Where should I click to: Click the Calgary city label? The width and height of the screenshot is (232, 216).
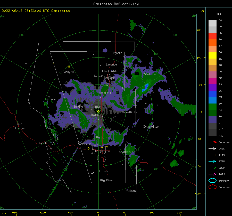[x=101, y=151]
